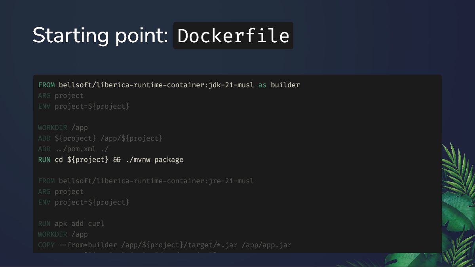Select the line "RUN apk add curl"
This screenshot has height=267, width=475.
point(71,224)
